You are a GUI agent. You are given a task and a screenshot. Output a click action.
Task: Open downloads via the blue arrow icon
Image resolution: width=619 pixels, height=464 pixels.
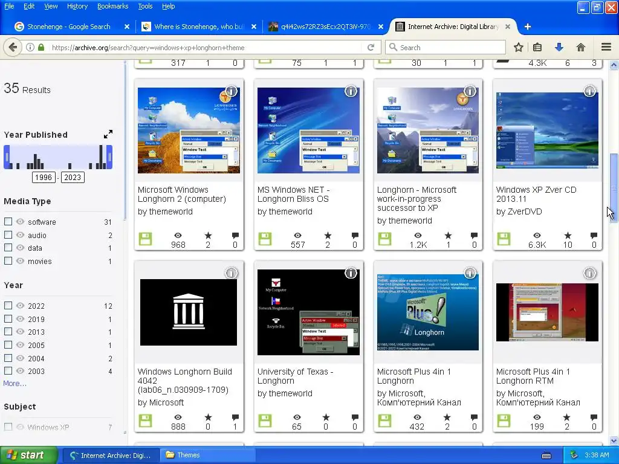[559, 47]
